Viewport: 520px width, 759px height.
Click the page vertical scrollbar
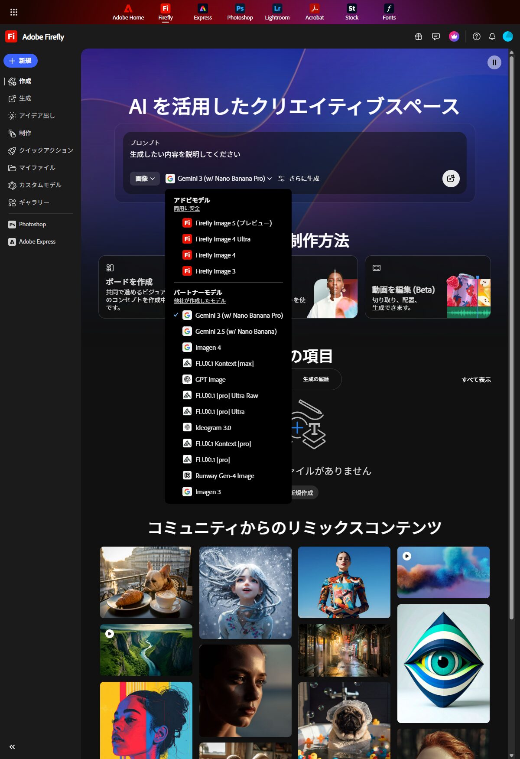[512, 338]
